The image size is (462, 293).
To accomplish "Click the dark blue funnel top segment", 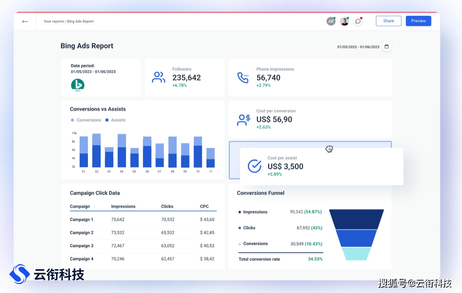I will point(356,219).
